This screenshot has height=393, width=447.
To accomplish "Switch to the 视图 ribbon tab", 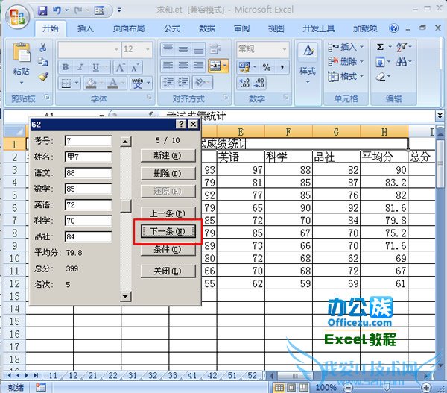I will (276, 28).
